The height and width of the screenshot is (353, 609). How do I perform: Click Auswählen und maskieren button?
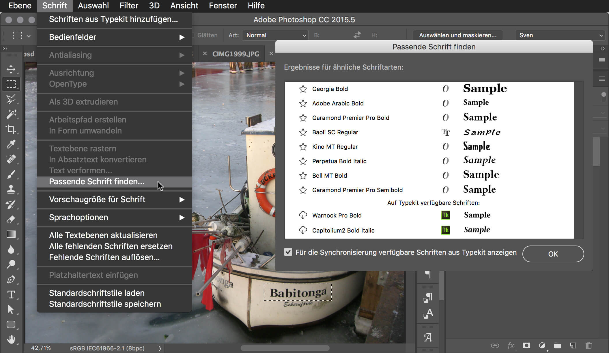click(458, 35)
